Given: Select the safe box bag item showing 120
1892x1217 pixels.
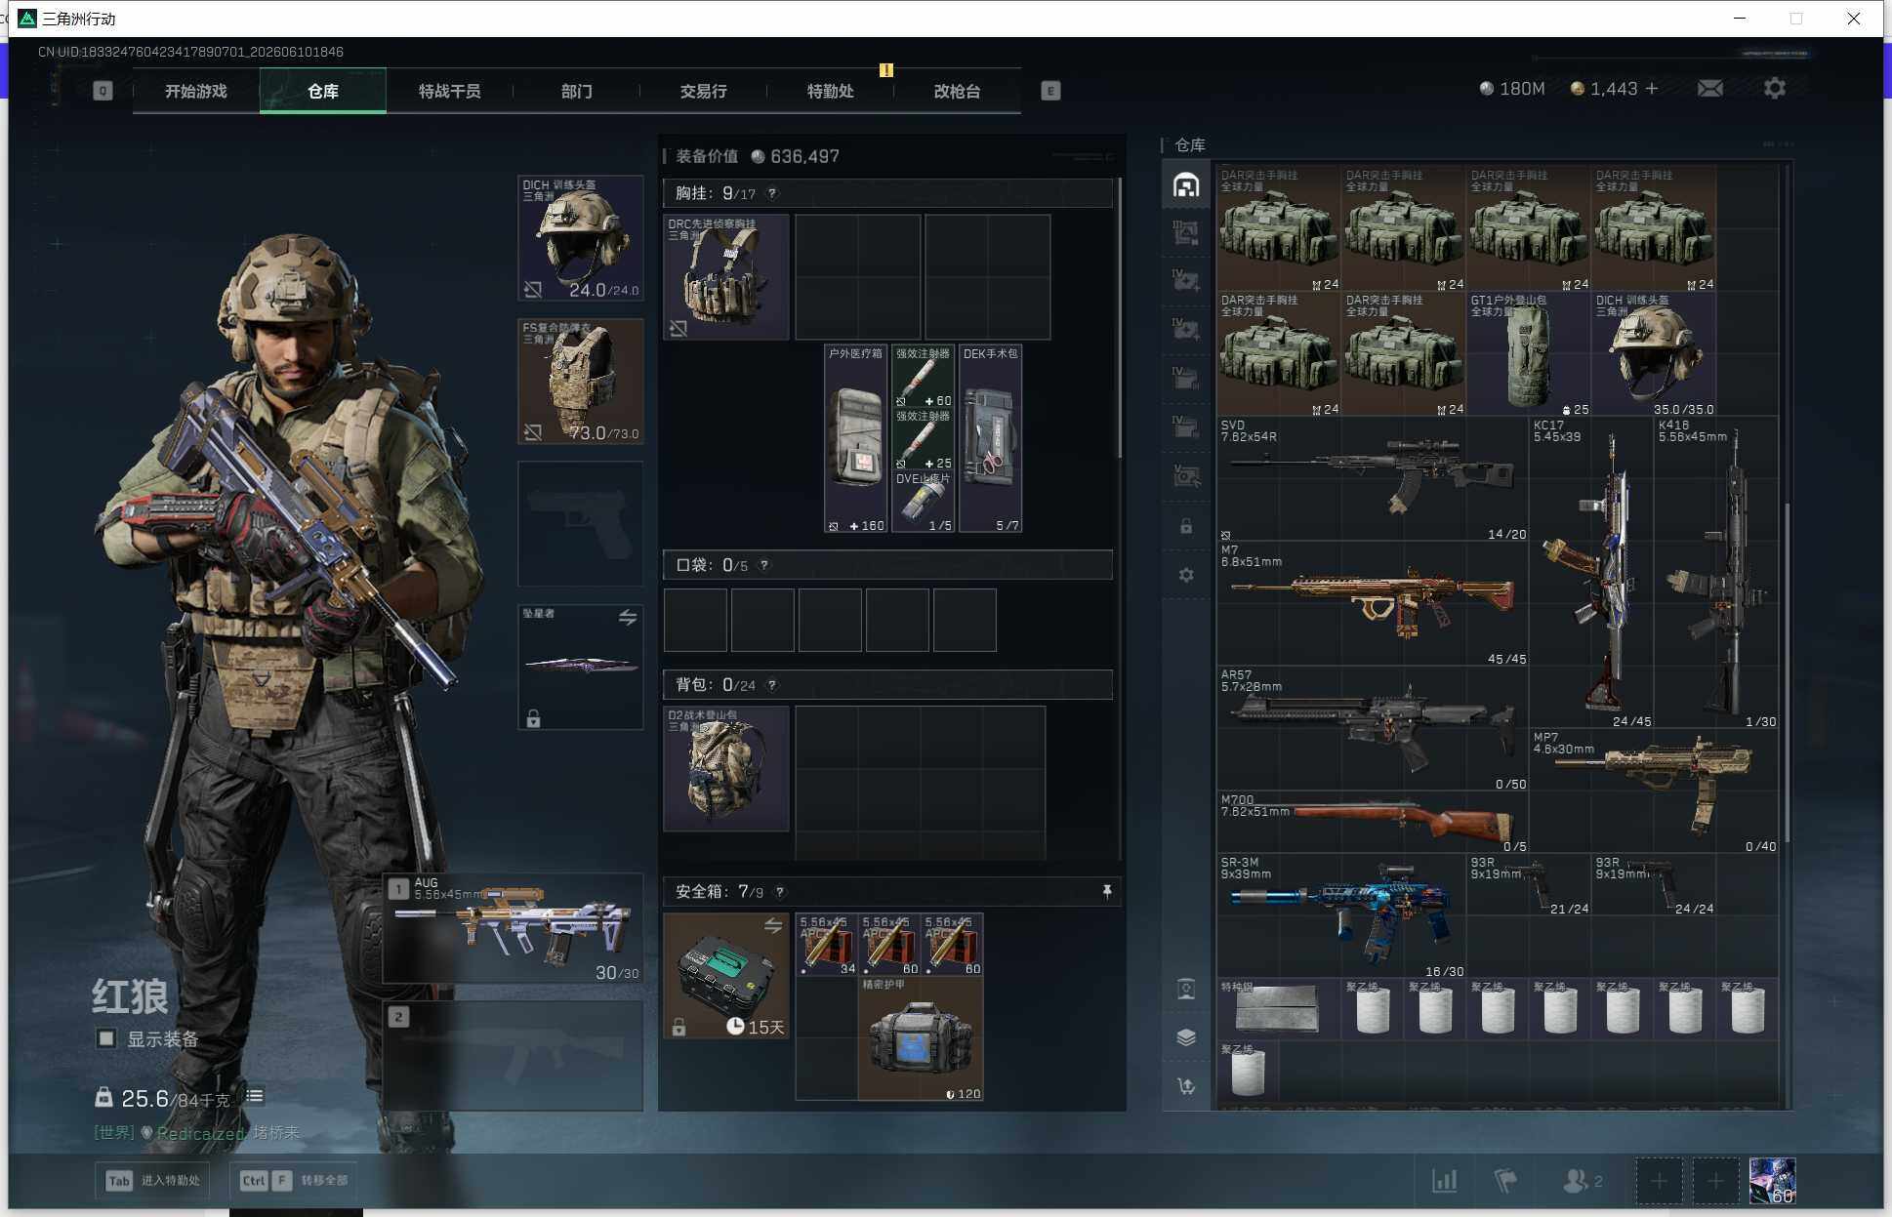Looking at the screenshot, I should click(921, 1038).
